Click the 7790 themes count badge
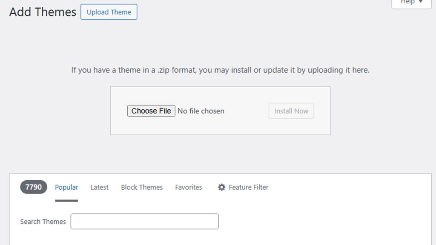This screenshot has height=245, width=436. (x=33, y=187)
